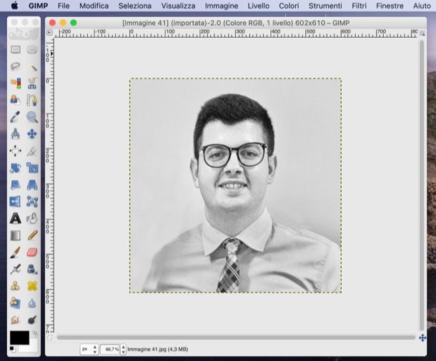The image size is (436, 361).
Task: Open the Aiuto help menu
Action: [422, 6]
